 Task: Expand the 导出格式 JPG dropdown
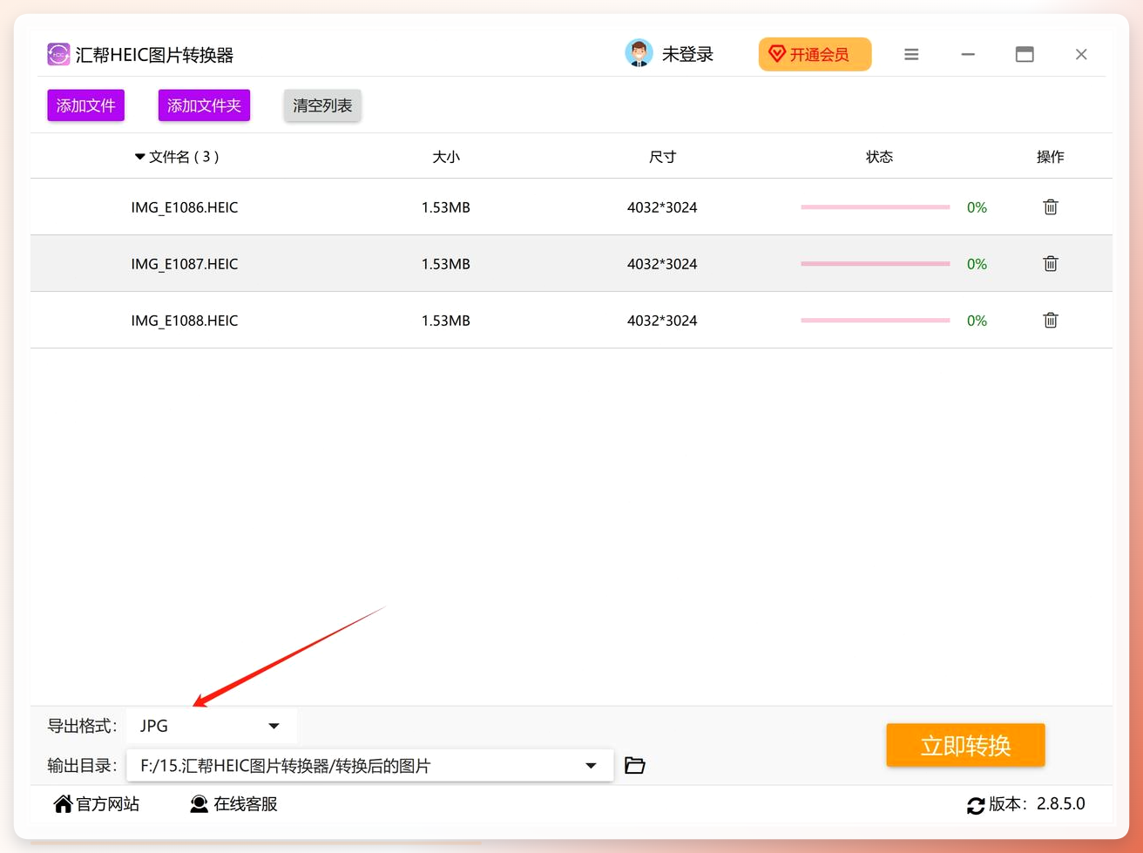pos(212,726)
